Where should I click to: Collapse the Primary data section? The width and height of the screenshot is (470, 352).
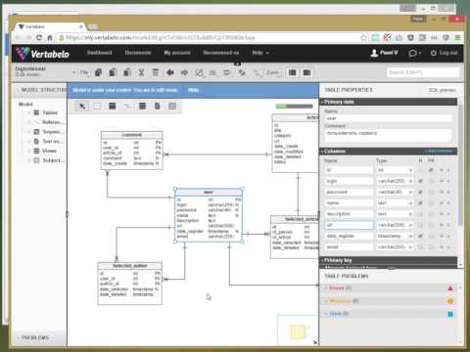(389, 102)
